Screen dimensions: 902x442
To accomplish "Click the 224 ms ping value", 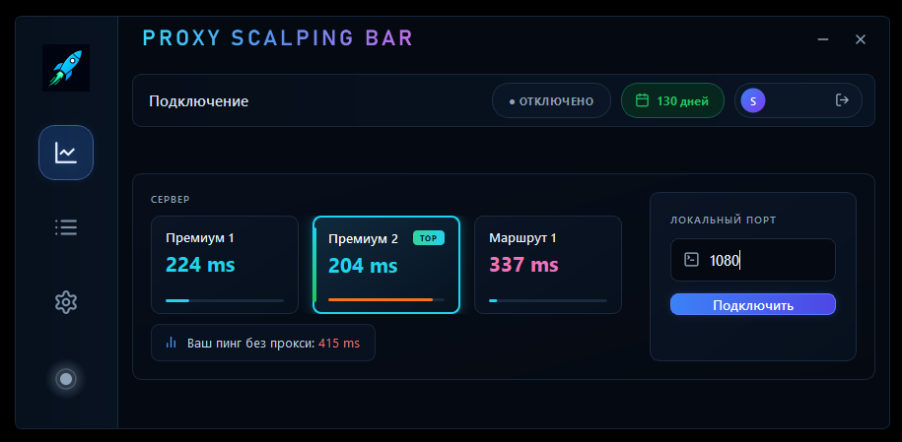I will (x=200, y=265).
